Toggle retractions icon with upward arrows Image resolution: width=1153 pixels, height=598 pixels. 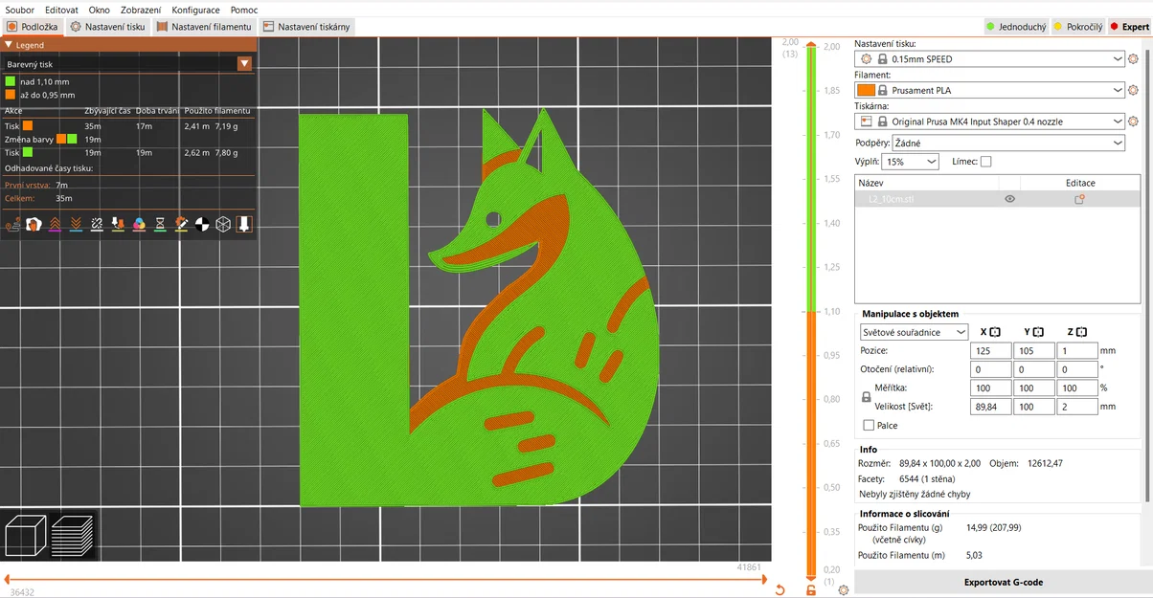pos(55,224)
